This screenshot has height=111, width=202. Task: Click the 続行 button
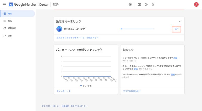[x=176, y=29]
